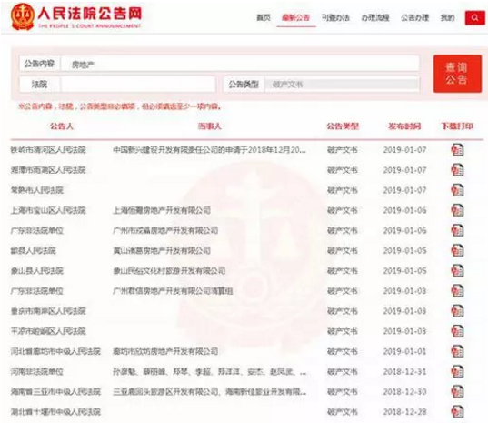Download PDF for 海南省三亚市 row

457,391
